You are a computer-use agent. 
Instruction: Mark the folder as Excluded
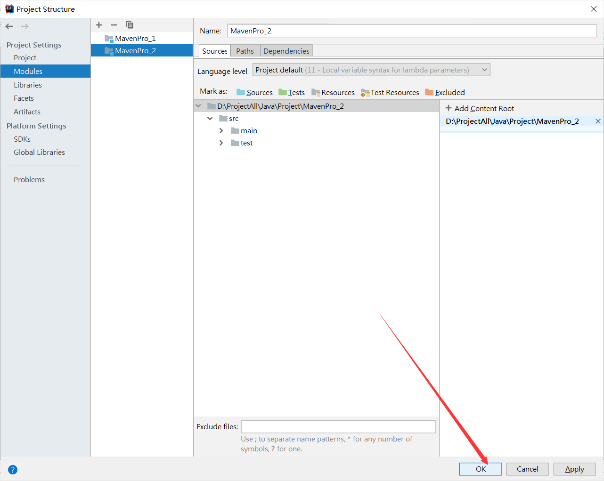point(445,92)
